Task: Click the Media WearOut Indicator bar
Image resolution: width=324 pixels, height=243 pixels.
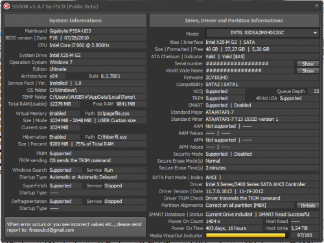Action: coord(247,235)
